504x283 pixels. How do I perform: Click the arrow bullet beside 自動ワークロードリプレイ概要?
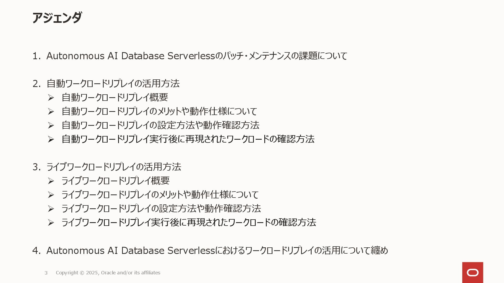[x=51, y=98]
